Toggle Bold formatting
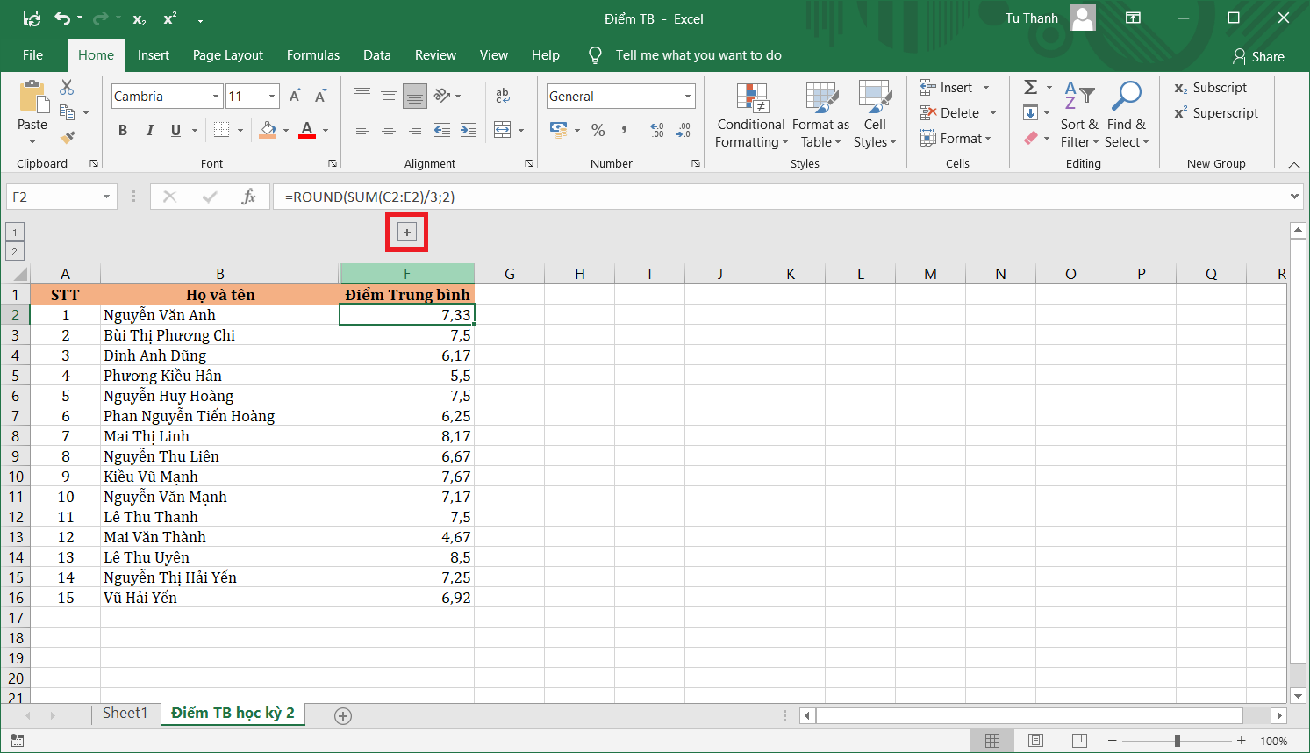Image resolution: width=1310 pixels, height=753 pixels. 123,130
